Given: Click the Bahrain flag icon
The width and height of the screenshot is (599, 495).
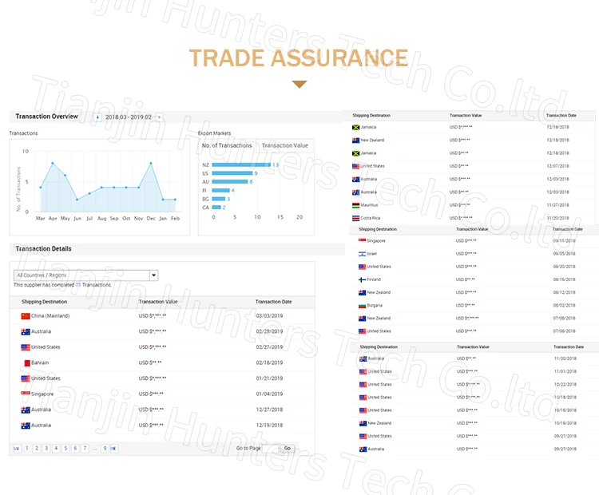Looking at the screenshot, I should point(26,363).
